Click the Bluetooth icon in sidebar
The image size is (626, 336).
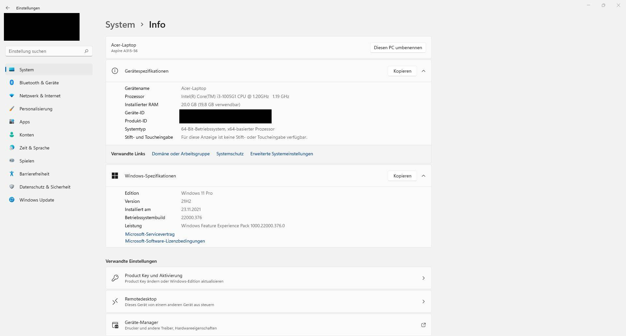pos(12,83)
